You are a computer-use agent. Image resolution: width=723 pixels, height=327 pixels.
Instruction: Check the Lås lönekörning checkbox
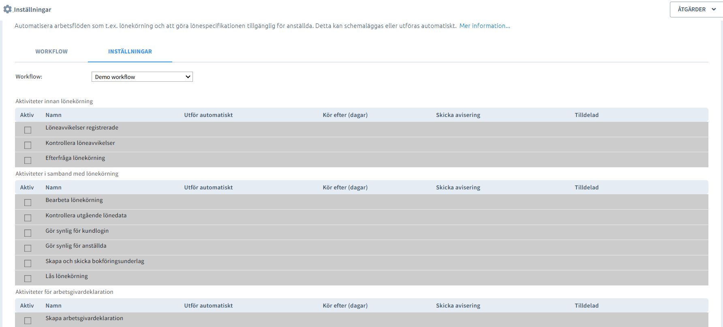28,278
